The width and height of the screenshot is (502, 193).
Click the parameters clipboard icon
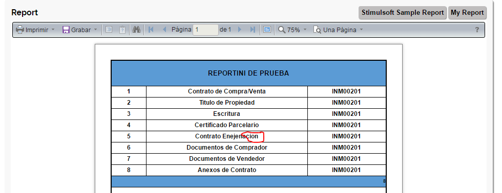click(x=122, y=30)
